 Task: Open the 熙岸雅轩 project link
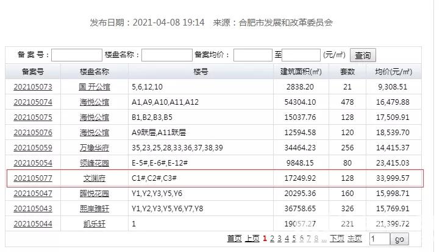click(x=94, y=209)
